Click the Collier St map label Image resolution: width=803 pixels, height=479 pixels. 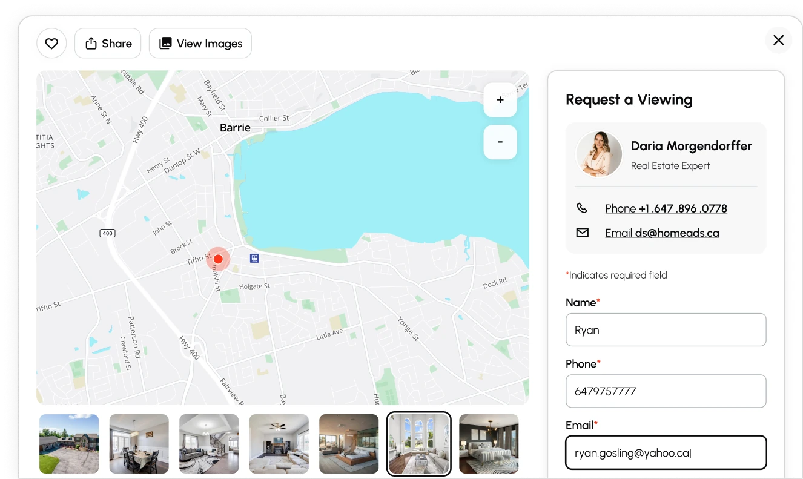(x=274, y=118)
